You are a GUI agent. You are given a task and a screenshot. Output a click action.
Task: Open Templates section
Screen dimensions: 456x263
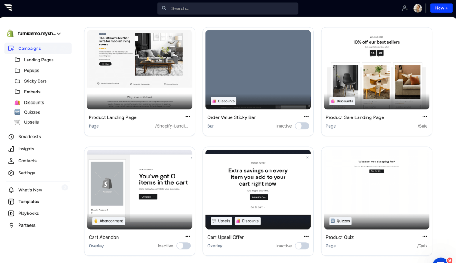tap(28, 202)
